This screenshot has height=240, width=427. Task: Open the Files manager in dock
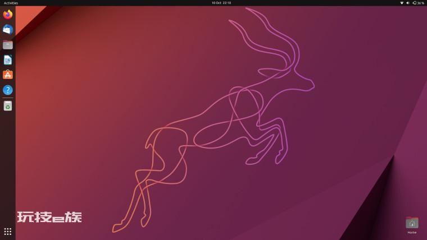8,45
